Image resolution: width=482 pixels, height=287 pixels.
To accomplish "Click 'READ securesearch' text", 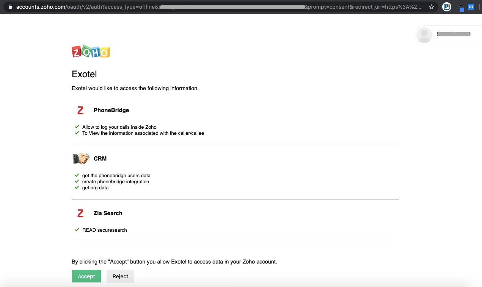I will (x=105, y=230).
